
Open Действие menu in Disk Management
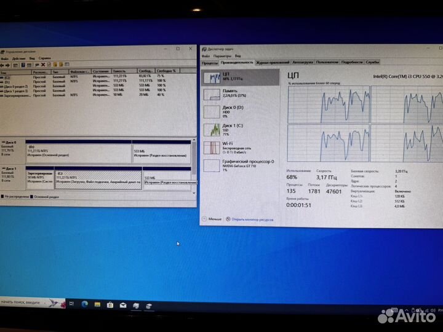(18, 58)
